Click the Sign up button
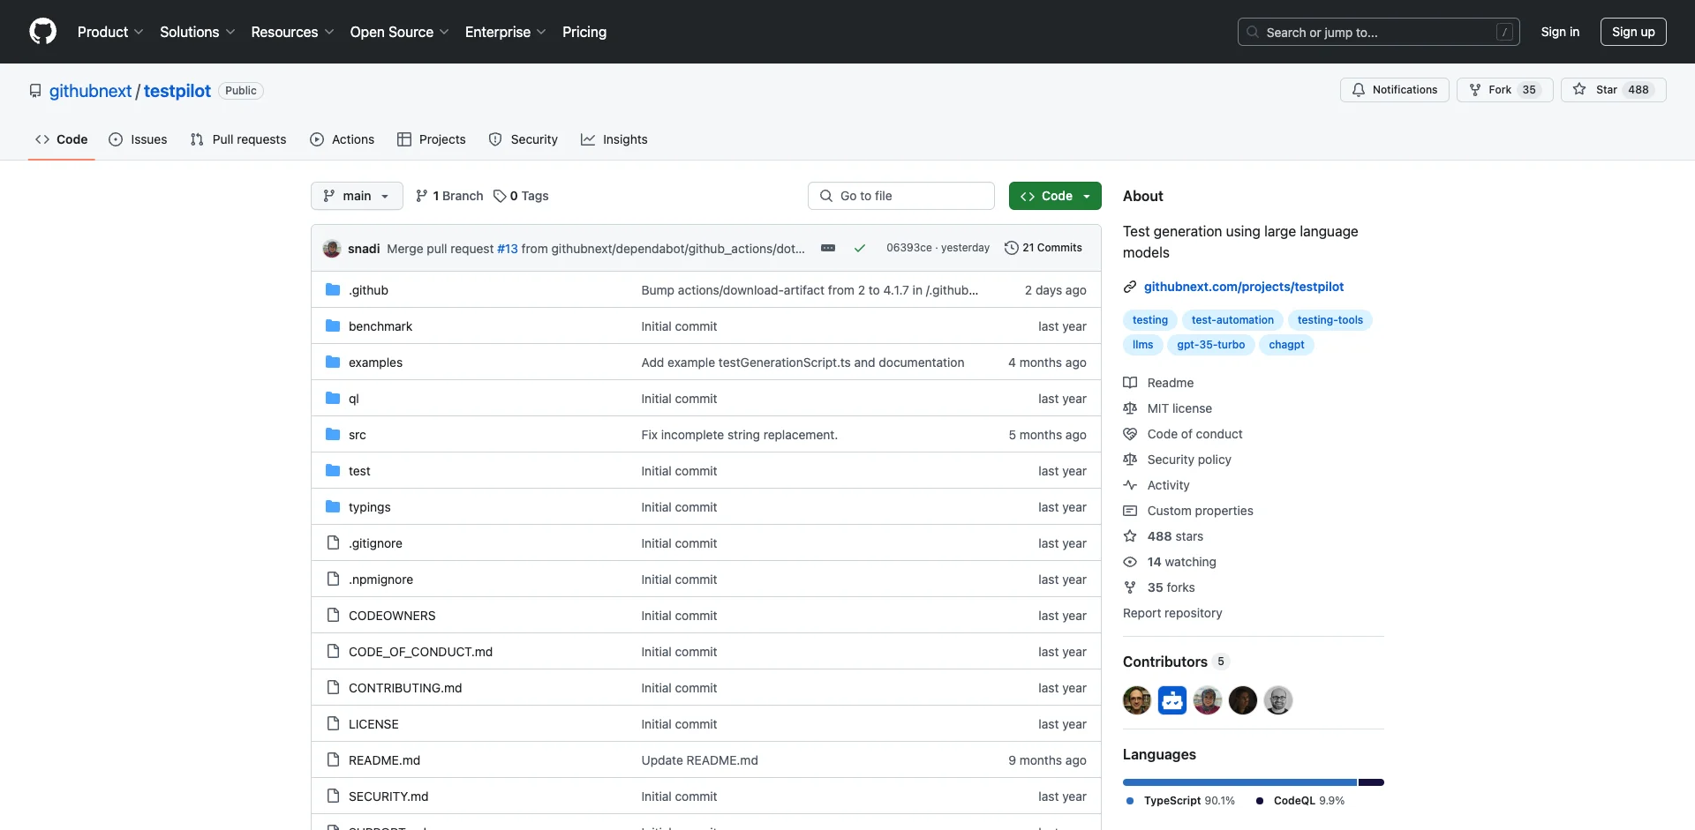This screenshot has width=1695, height=830. (1633, 32)
